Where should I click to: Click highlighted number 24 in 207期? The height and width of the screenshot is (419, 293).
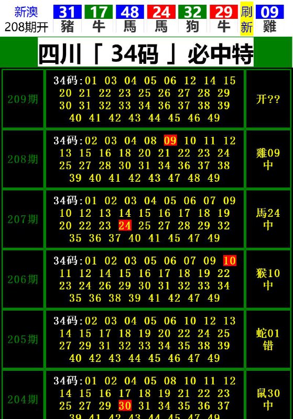pos(125,225)
